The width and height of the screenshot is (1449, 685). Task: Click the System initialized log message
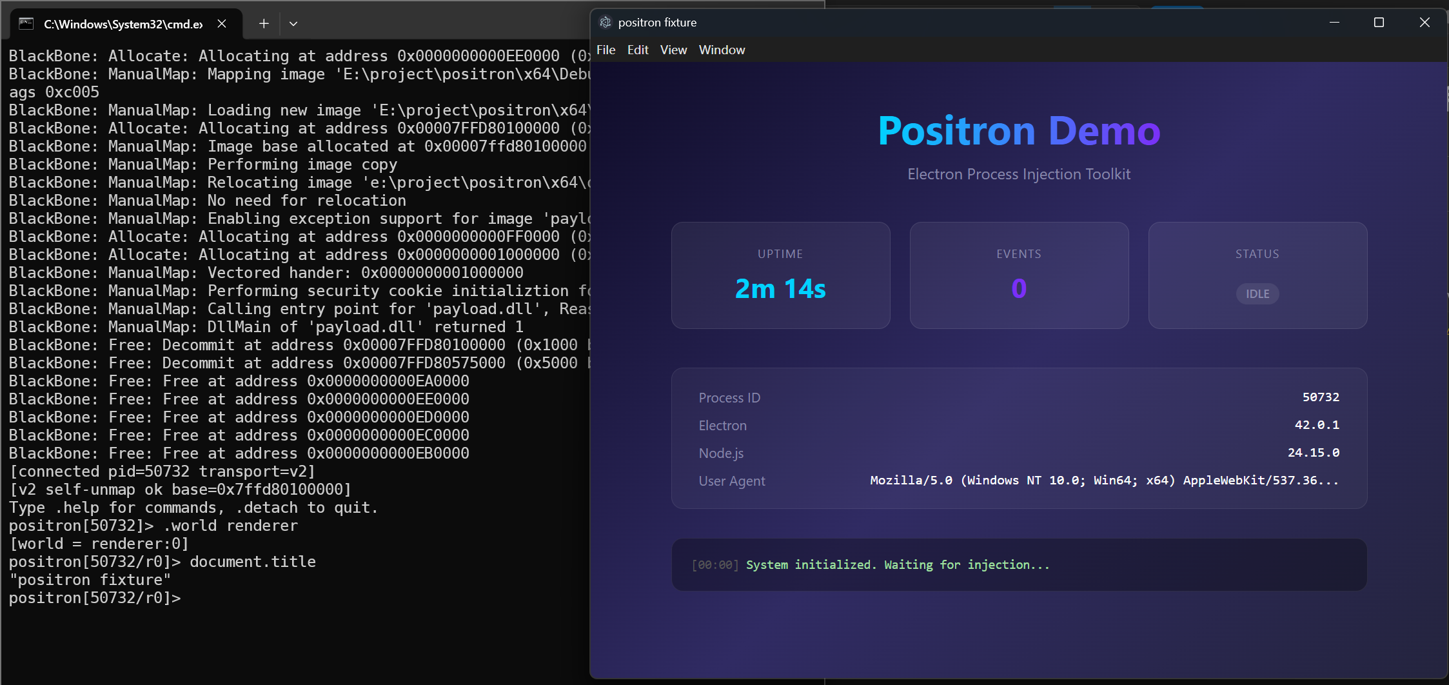pyautogui.click(x=898, y=565)
